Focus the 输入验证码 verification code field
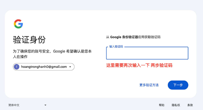 [147, 54]
